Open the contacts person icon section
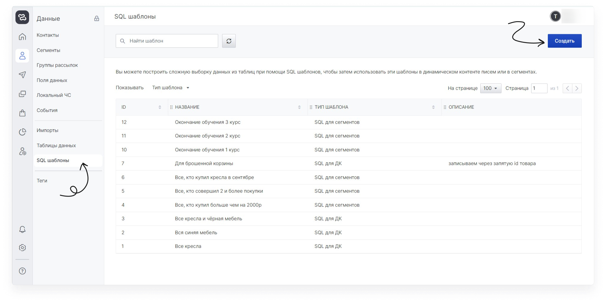Screen dimensions: 606x303 coord(22,56)
